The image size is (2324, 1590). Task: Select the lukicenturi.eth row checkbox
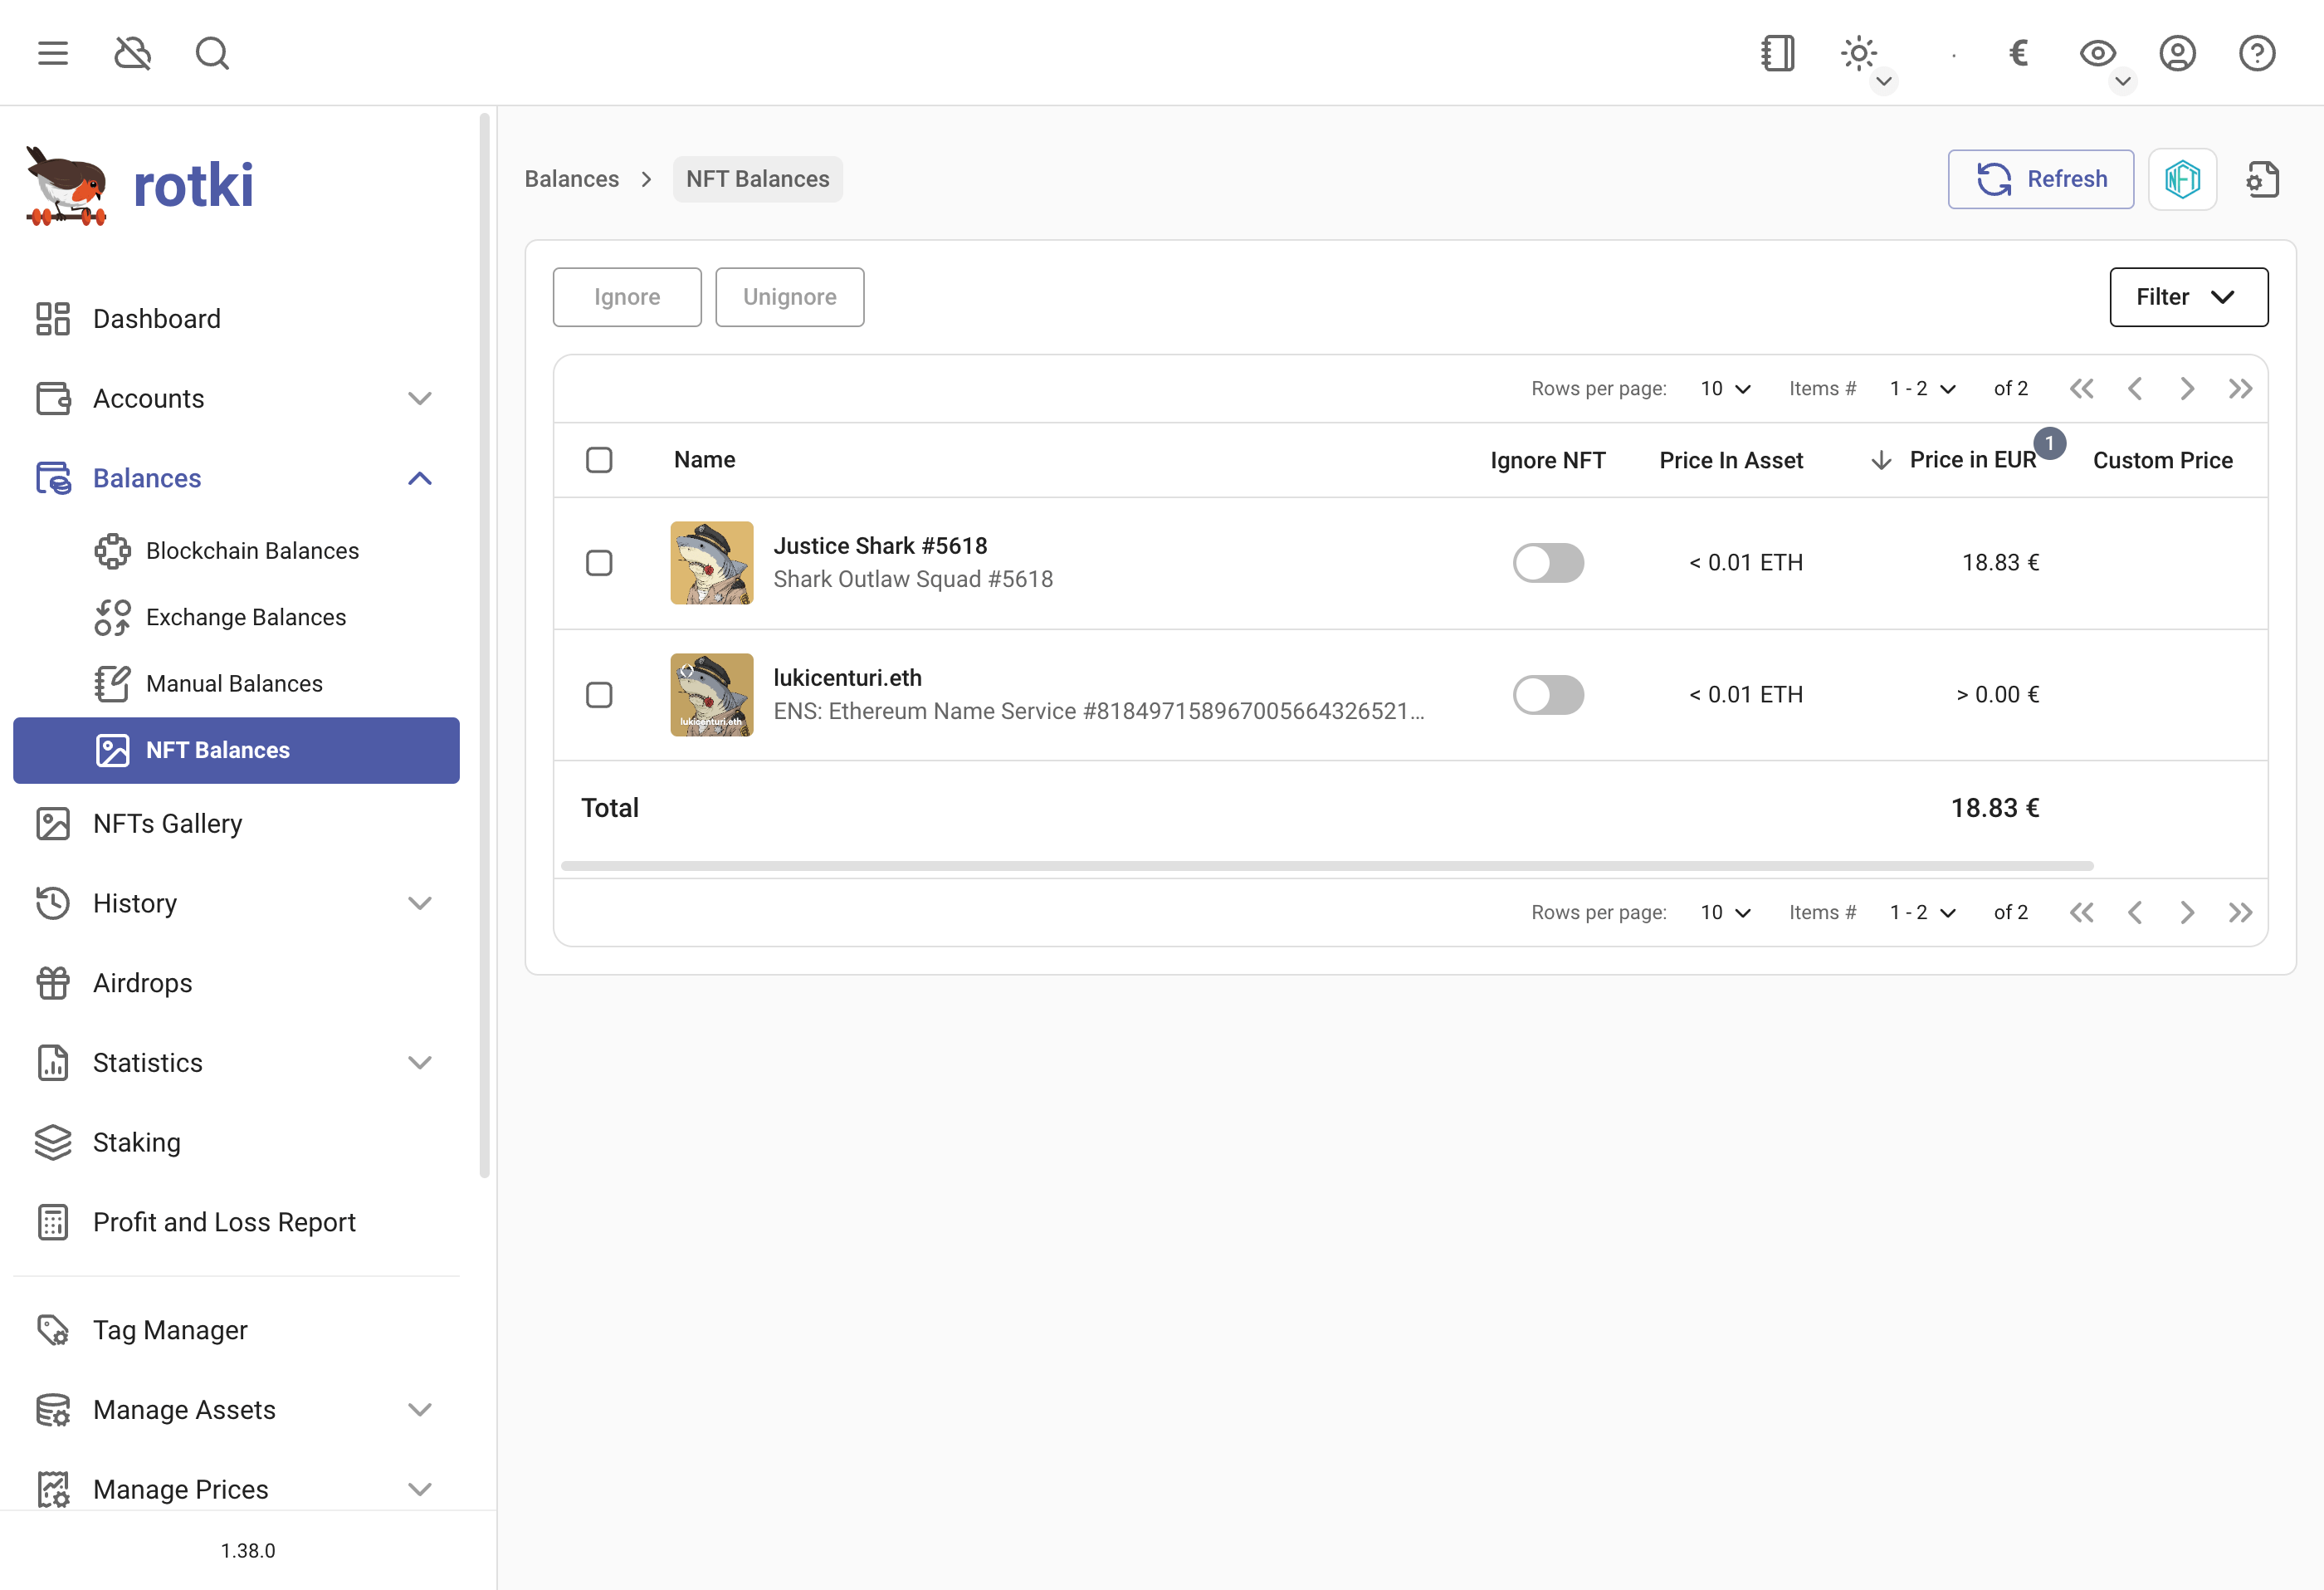(599, 696)
